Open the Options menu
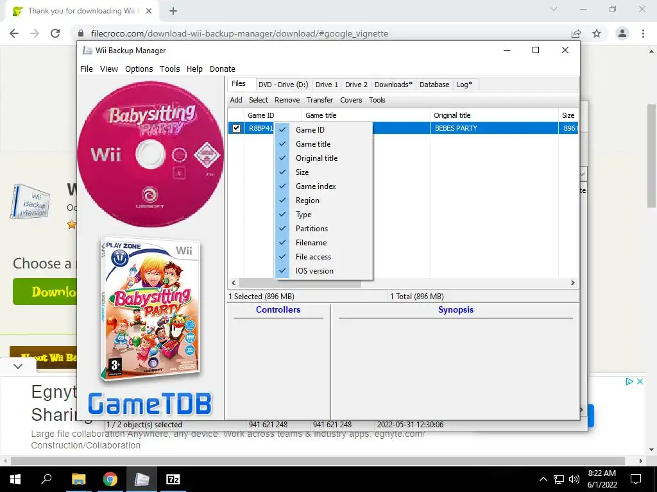Viewport: 657px width, 492px height. (x=139, y=69)
